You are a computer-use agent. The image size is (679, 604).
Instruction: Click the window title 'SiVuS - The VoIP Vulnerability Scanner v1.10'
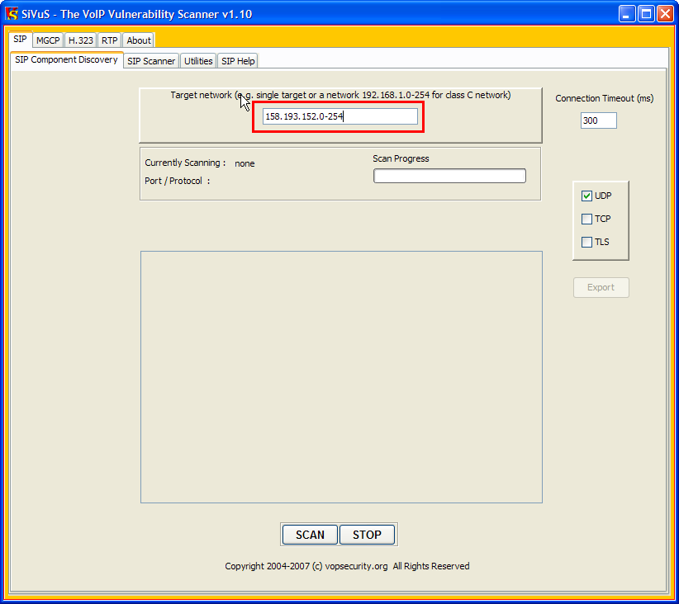[x=137, y=14]
